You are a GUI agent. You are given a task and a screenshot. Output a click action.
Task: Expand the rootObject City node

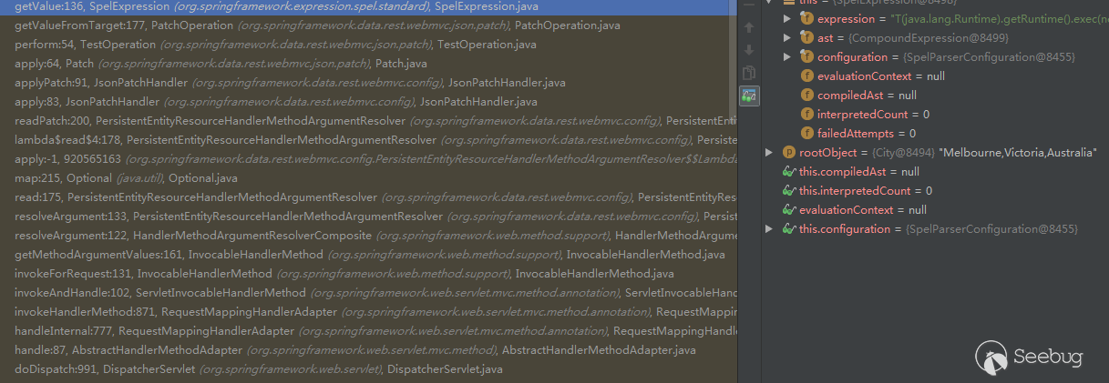(x=769, y=153)
